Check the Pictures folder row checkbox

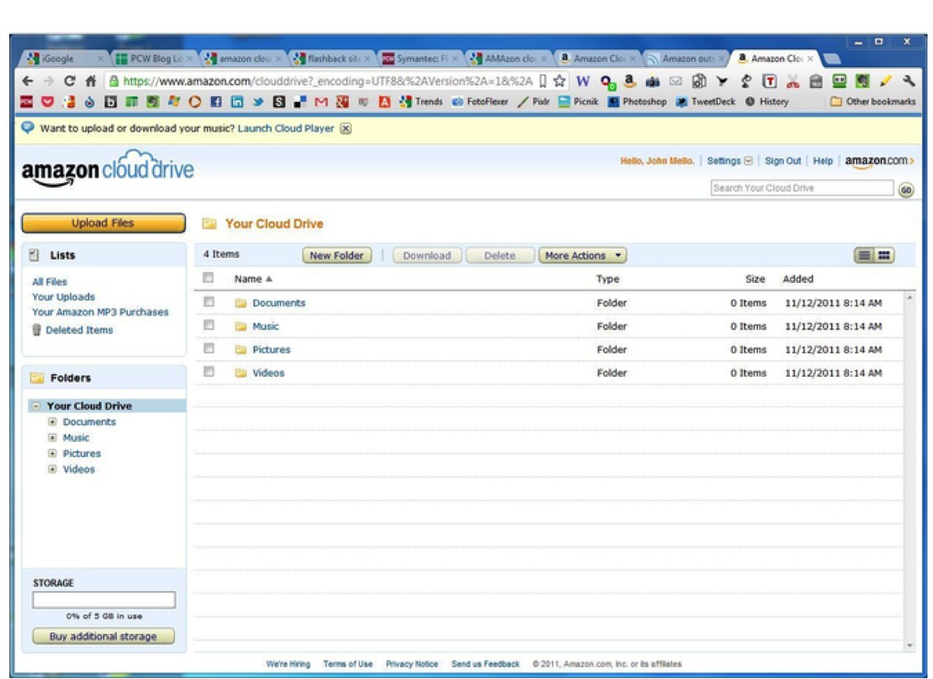point(209,347)
